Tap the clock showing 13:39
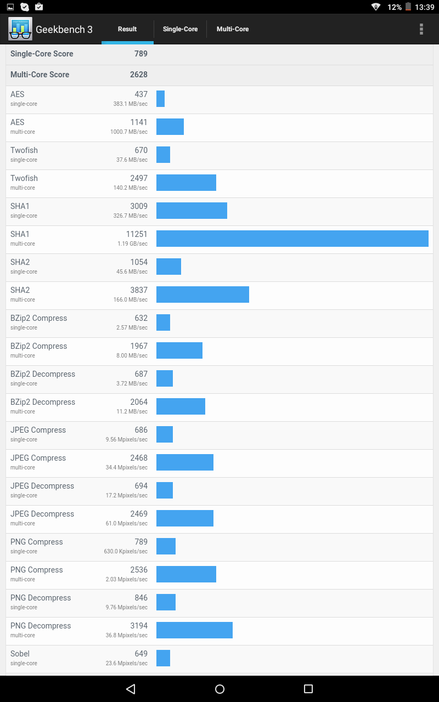The height and width of the screenshot is (702, 439). coord(425,7)
